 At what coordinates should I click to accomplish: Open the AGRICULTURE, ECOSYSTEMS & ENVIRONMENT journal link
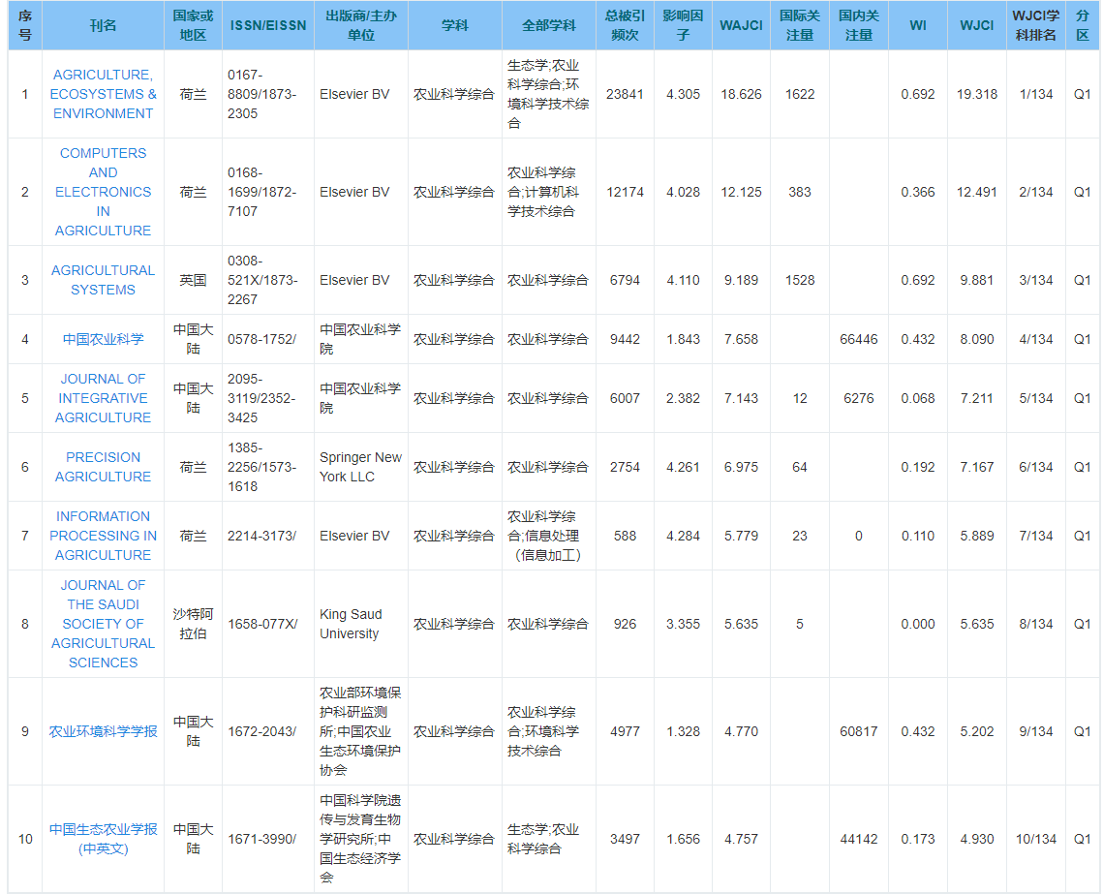103,94
